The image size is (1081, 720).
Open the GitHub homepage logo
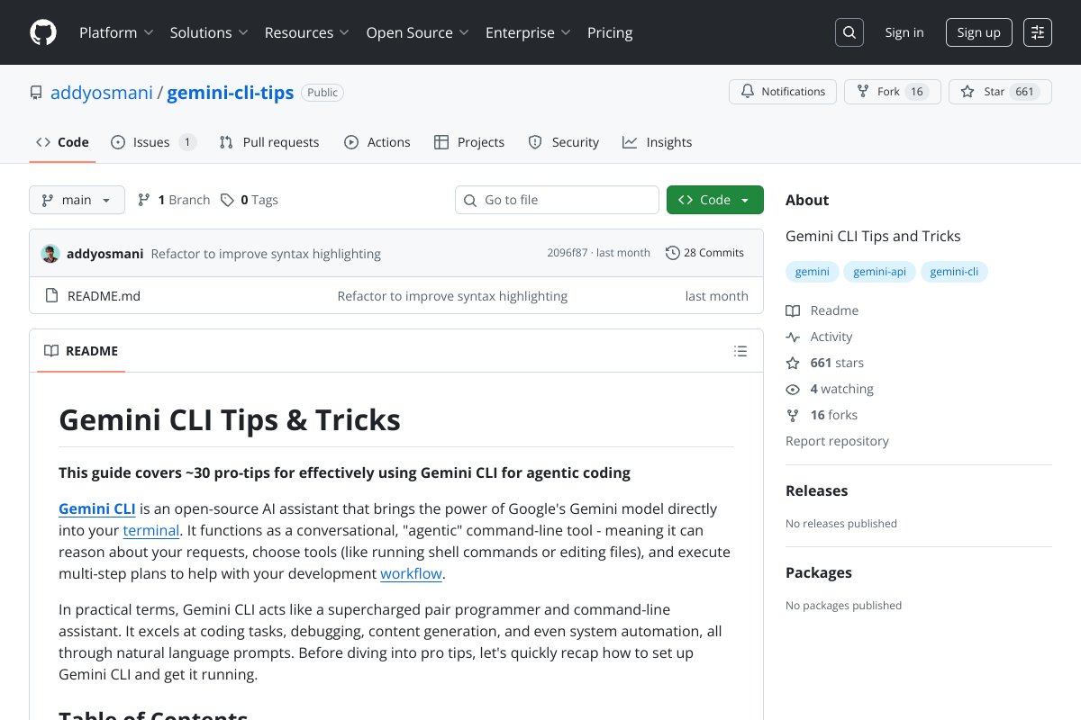click(43, 32)
